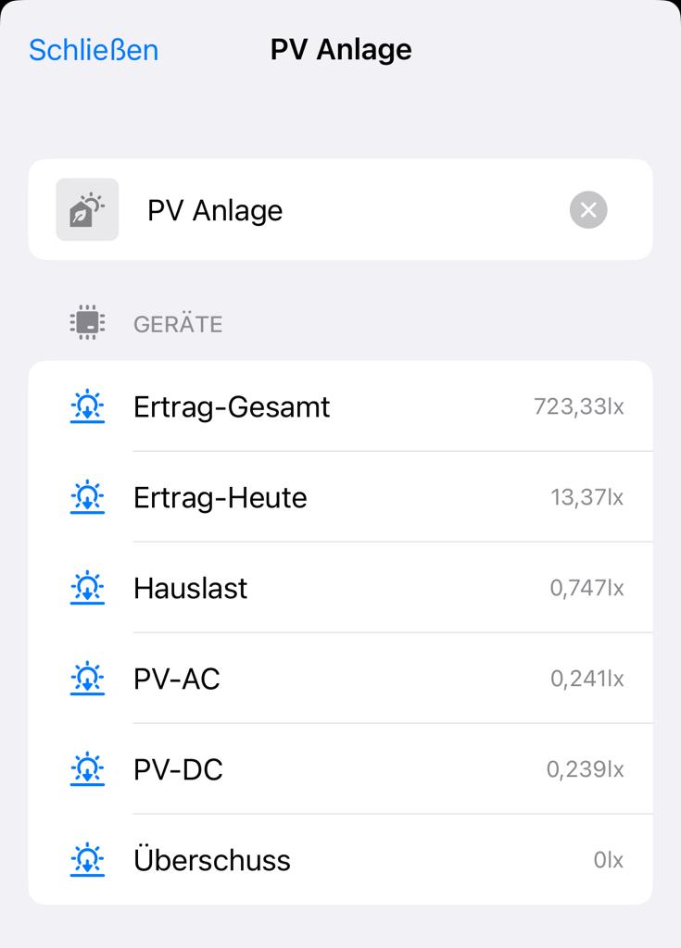Tap the house-with-sun room icon
This screenshot has height=948, width=681.
tap(87, 209)
